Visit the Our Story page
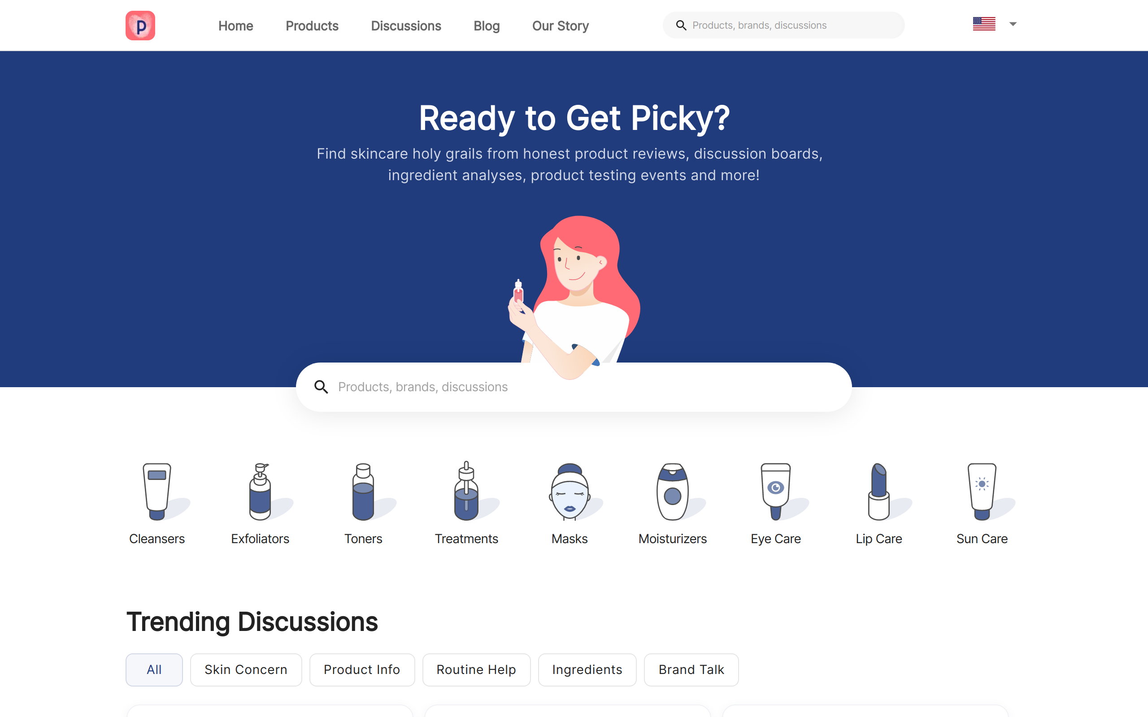 (560, 26)
